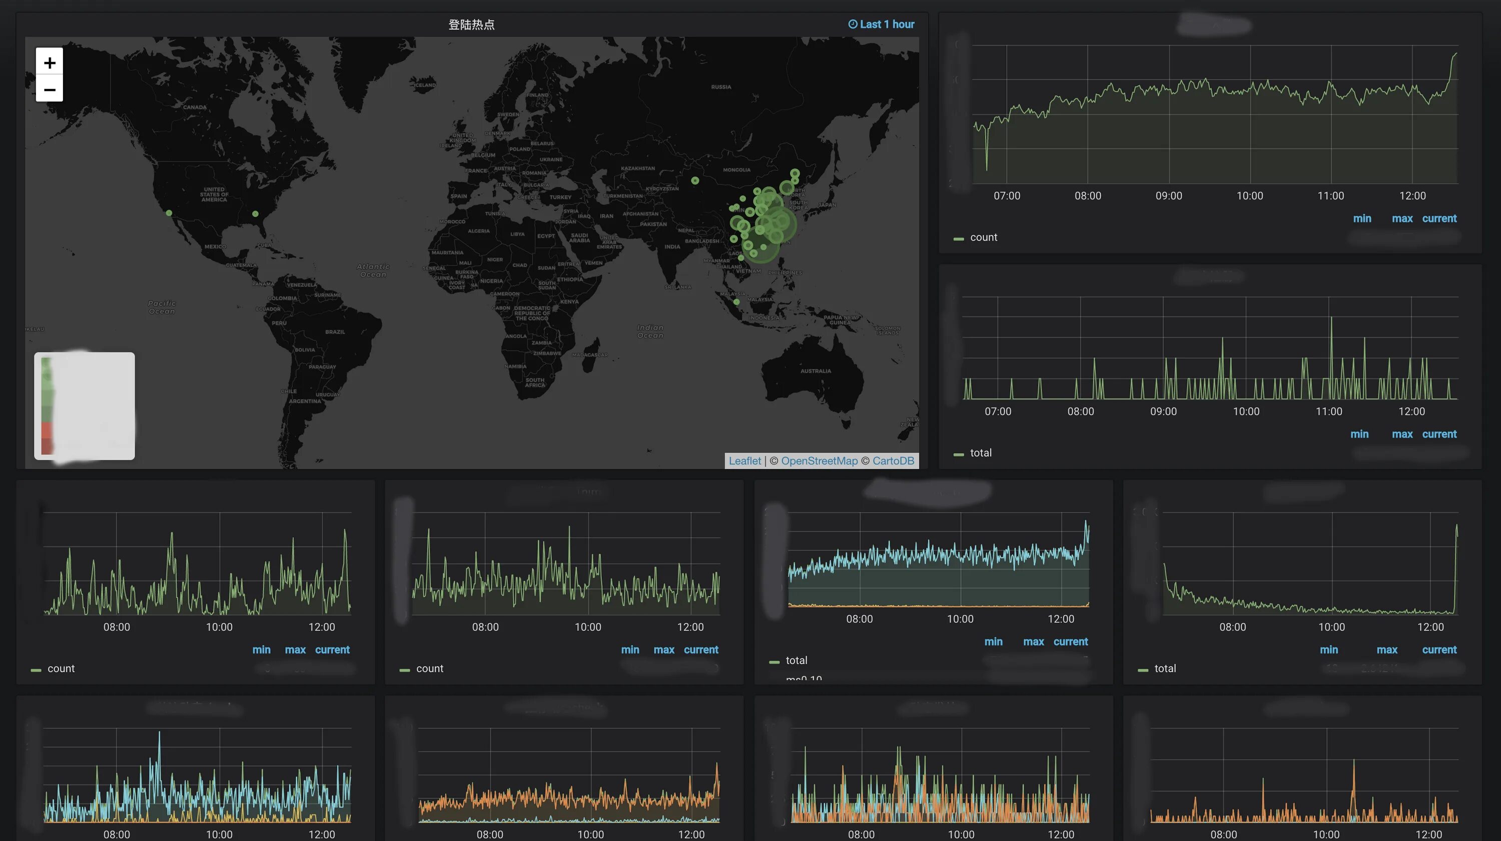Viewport: 1501px width, 841px height.
Task: Open the CartoDB attribution link
Action: pos(893,460)
